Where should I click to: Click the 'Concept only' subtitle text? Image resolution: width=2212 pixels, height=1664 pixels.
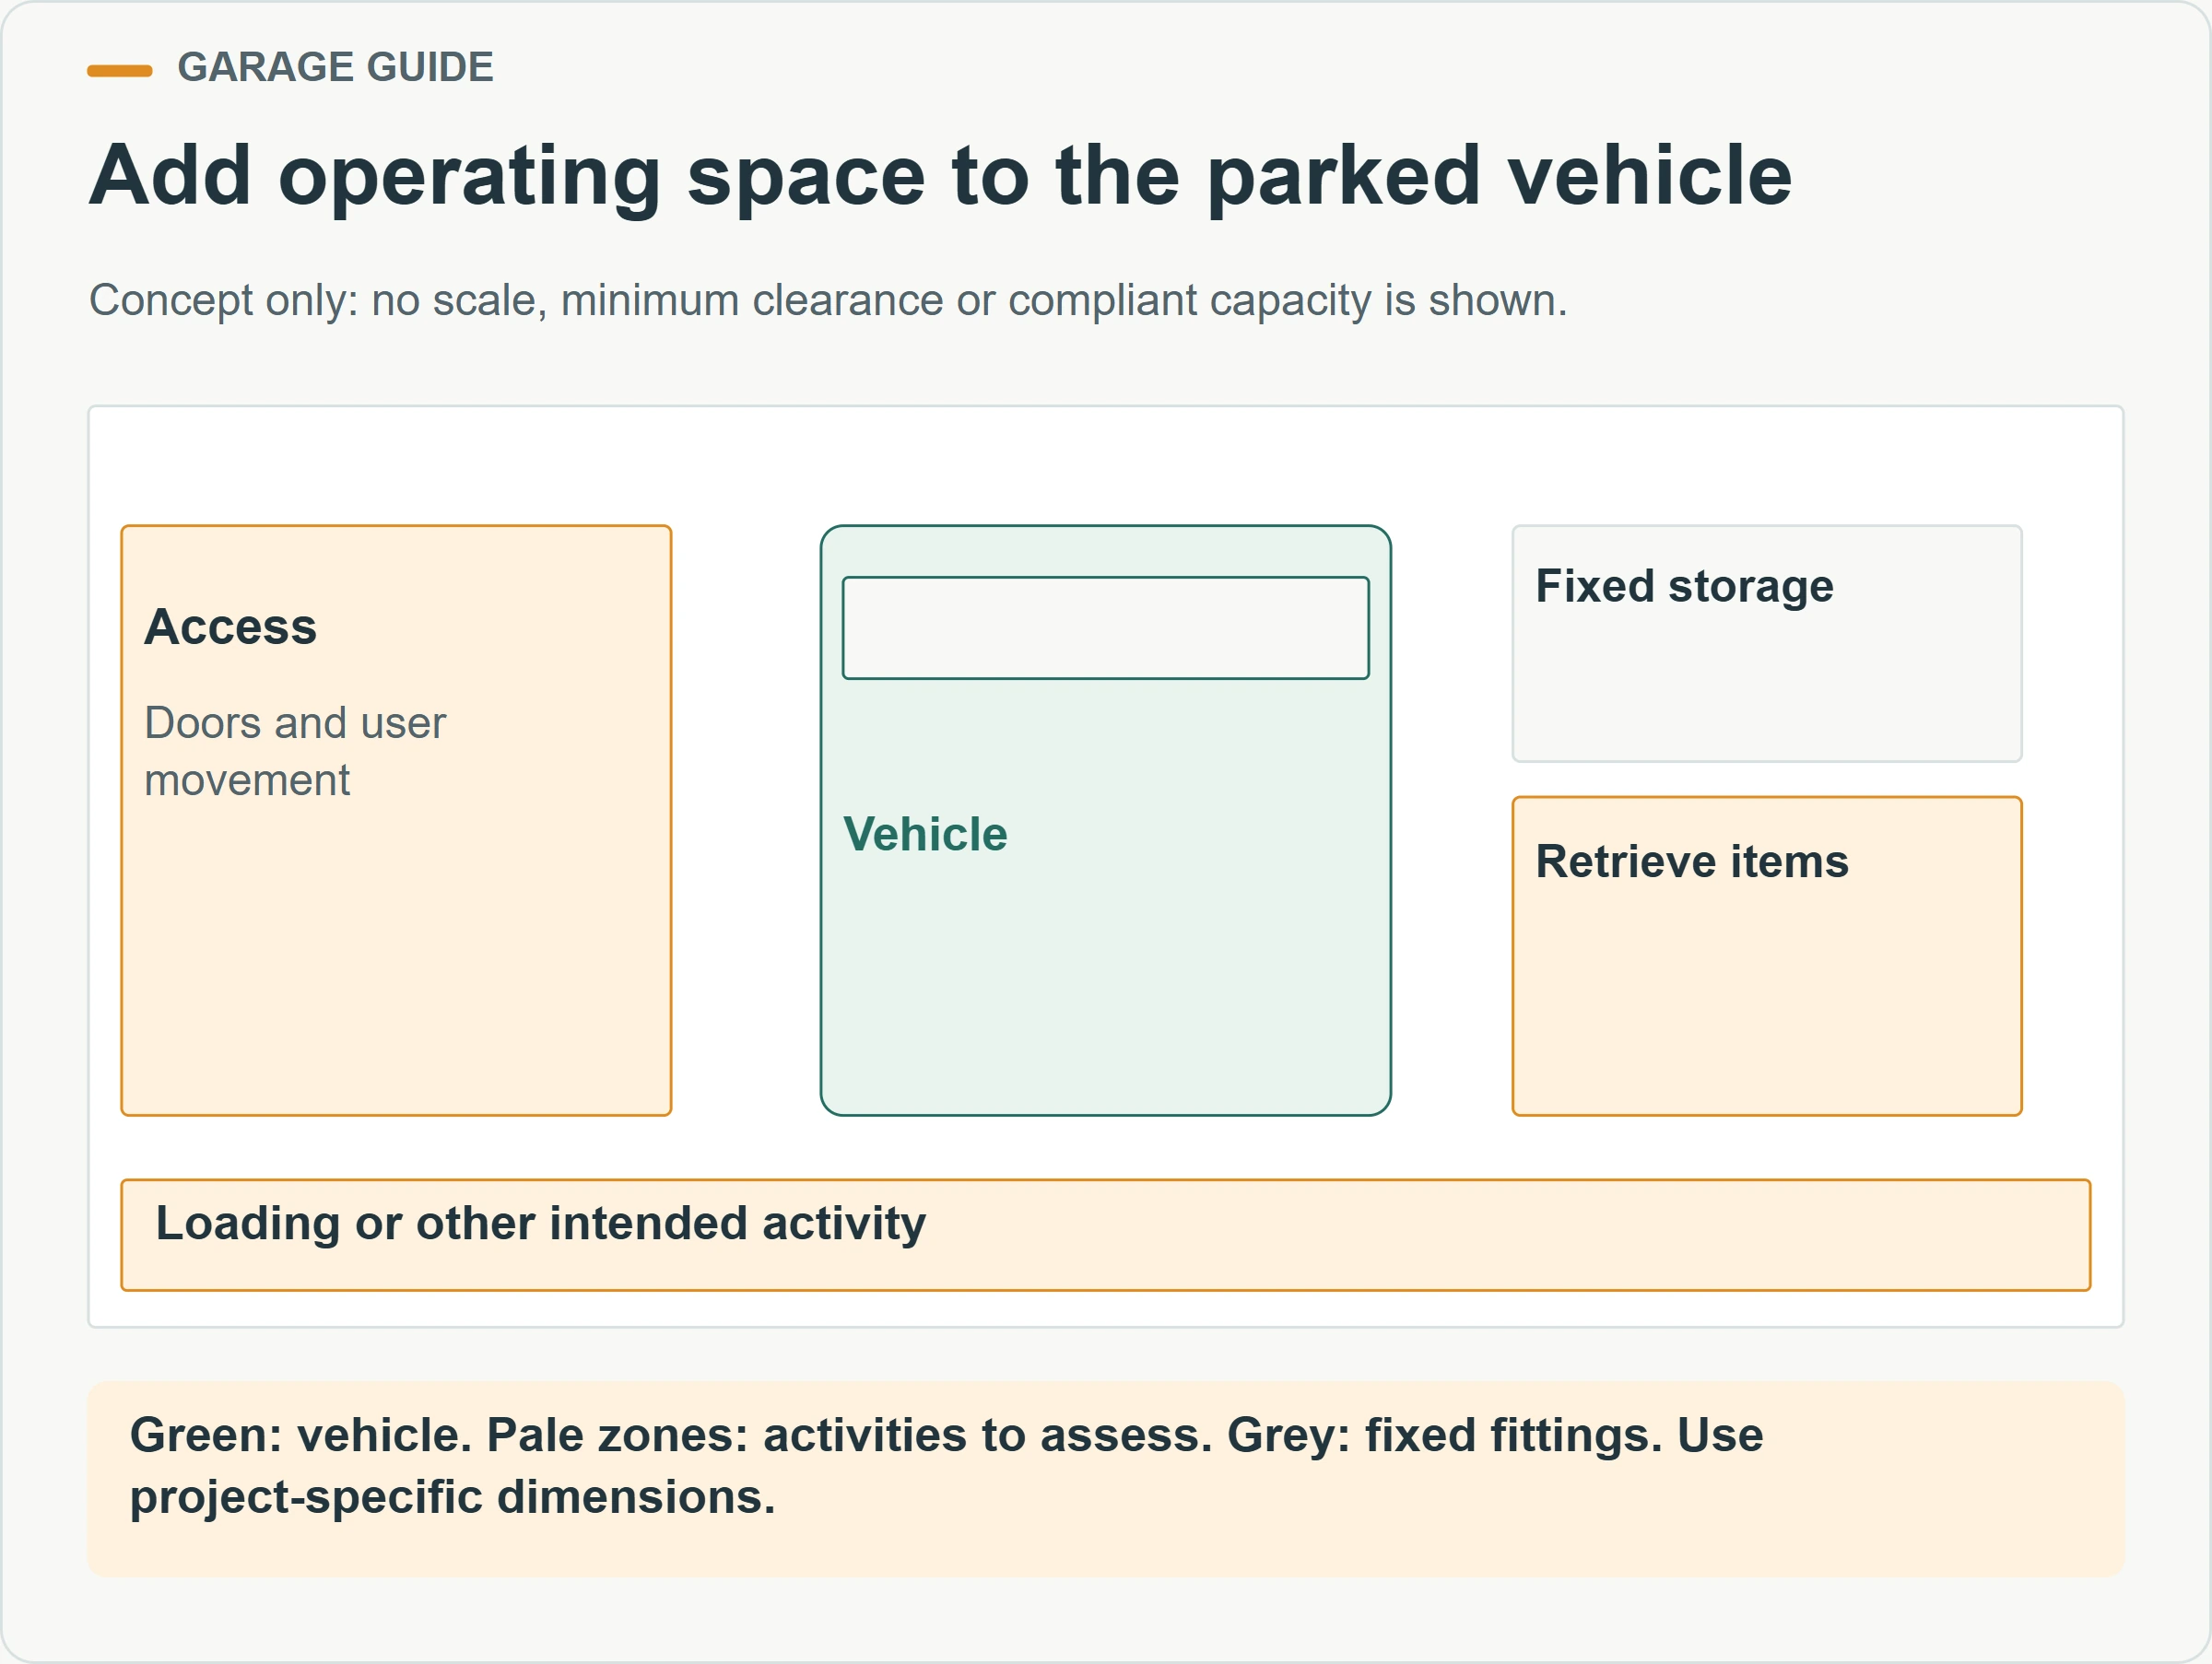click(x=828, y=299)
